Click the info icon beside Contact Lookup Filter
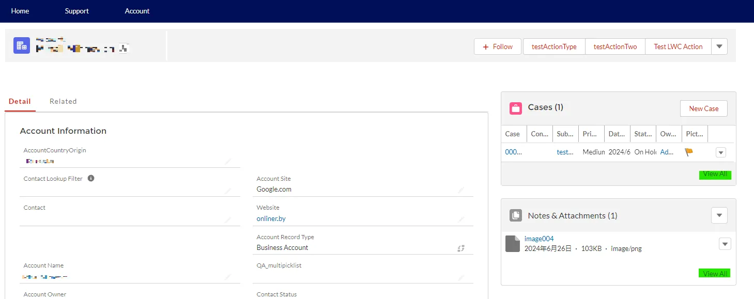754x299 pixels. (91, 178)
